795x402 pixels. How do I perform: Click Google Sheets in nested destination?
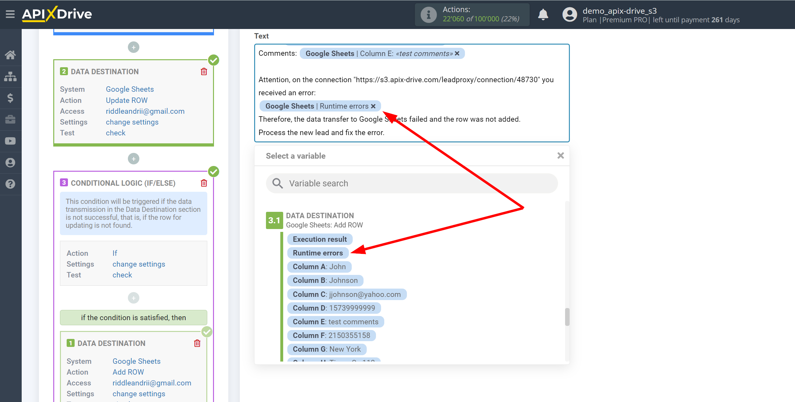pos(136,361)
